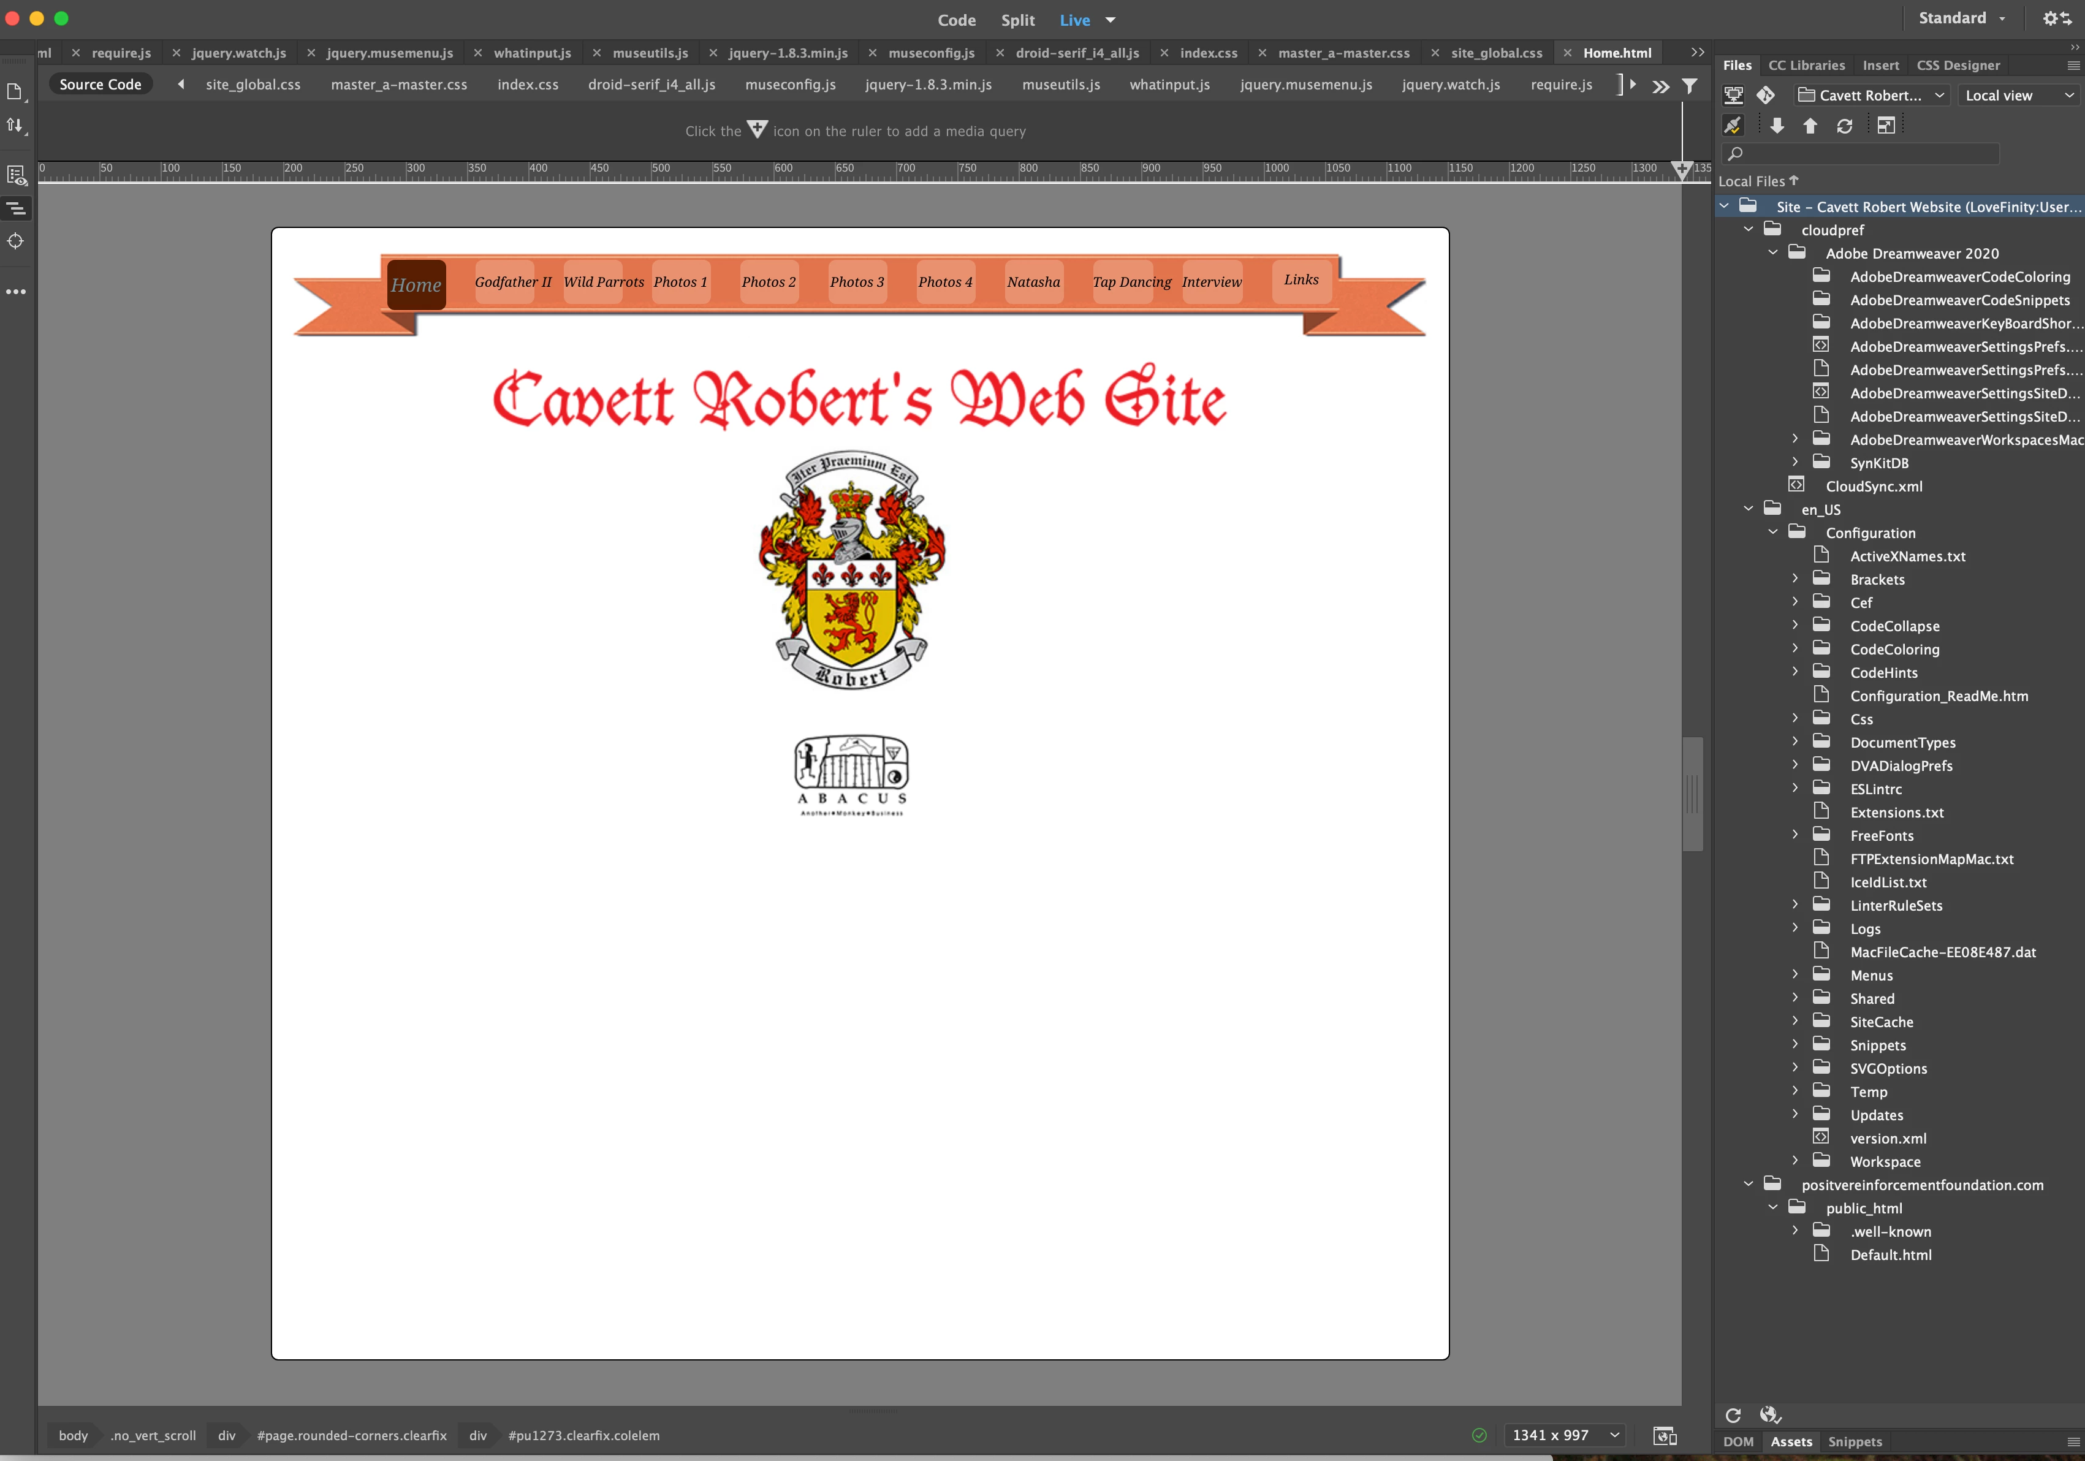The image size is (2085, 1461).
Task: Toggle the media queries bar icon
Action: [x=15, y=209]
